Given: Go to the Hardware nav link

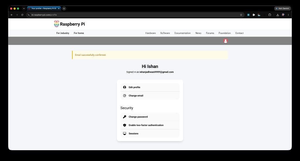Looking at the screenshot, I should [x=151, y=33].
